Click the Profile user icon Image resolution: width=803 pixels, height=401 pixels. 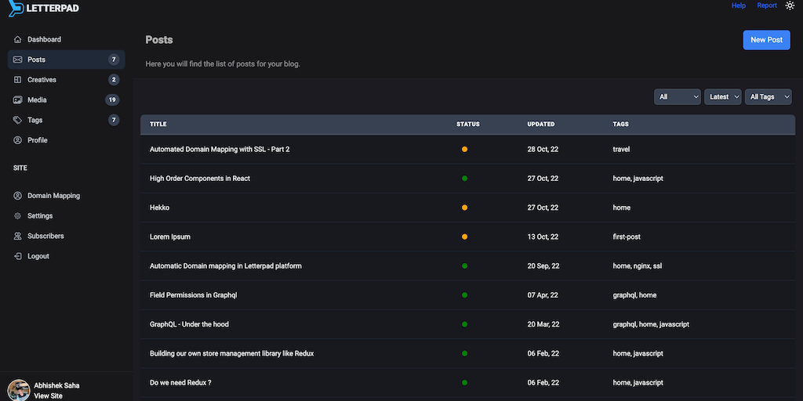tap(18, 140)
